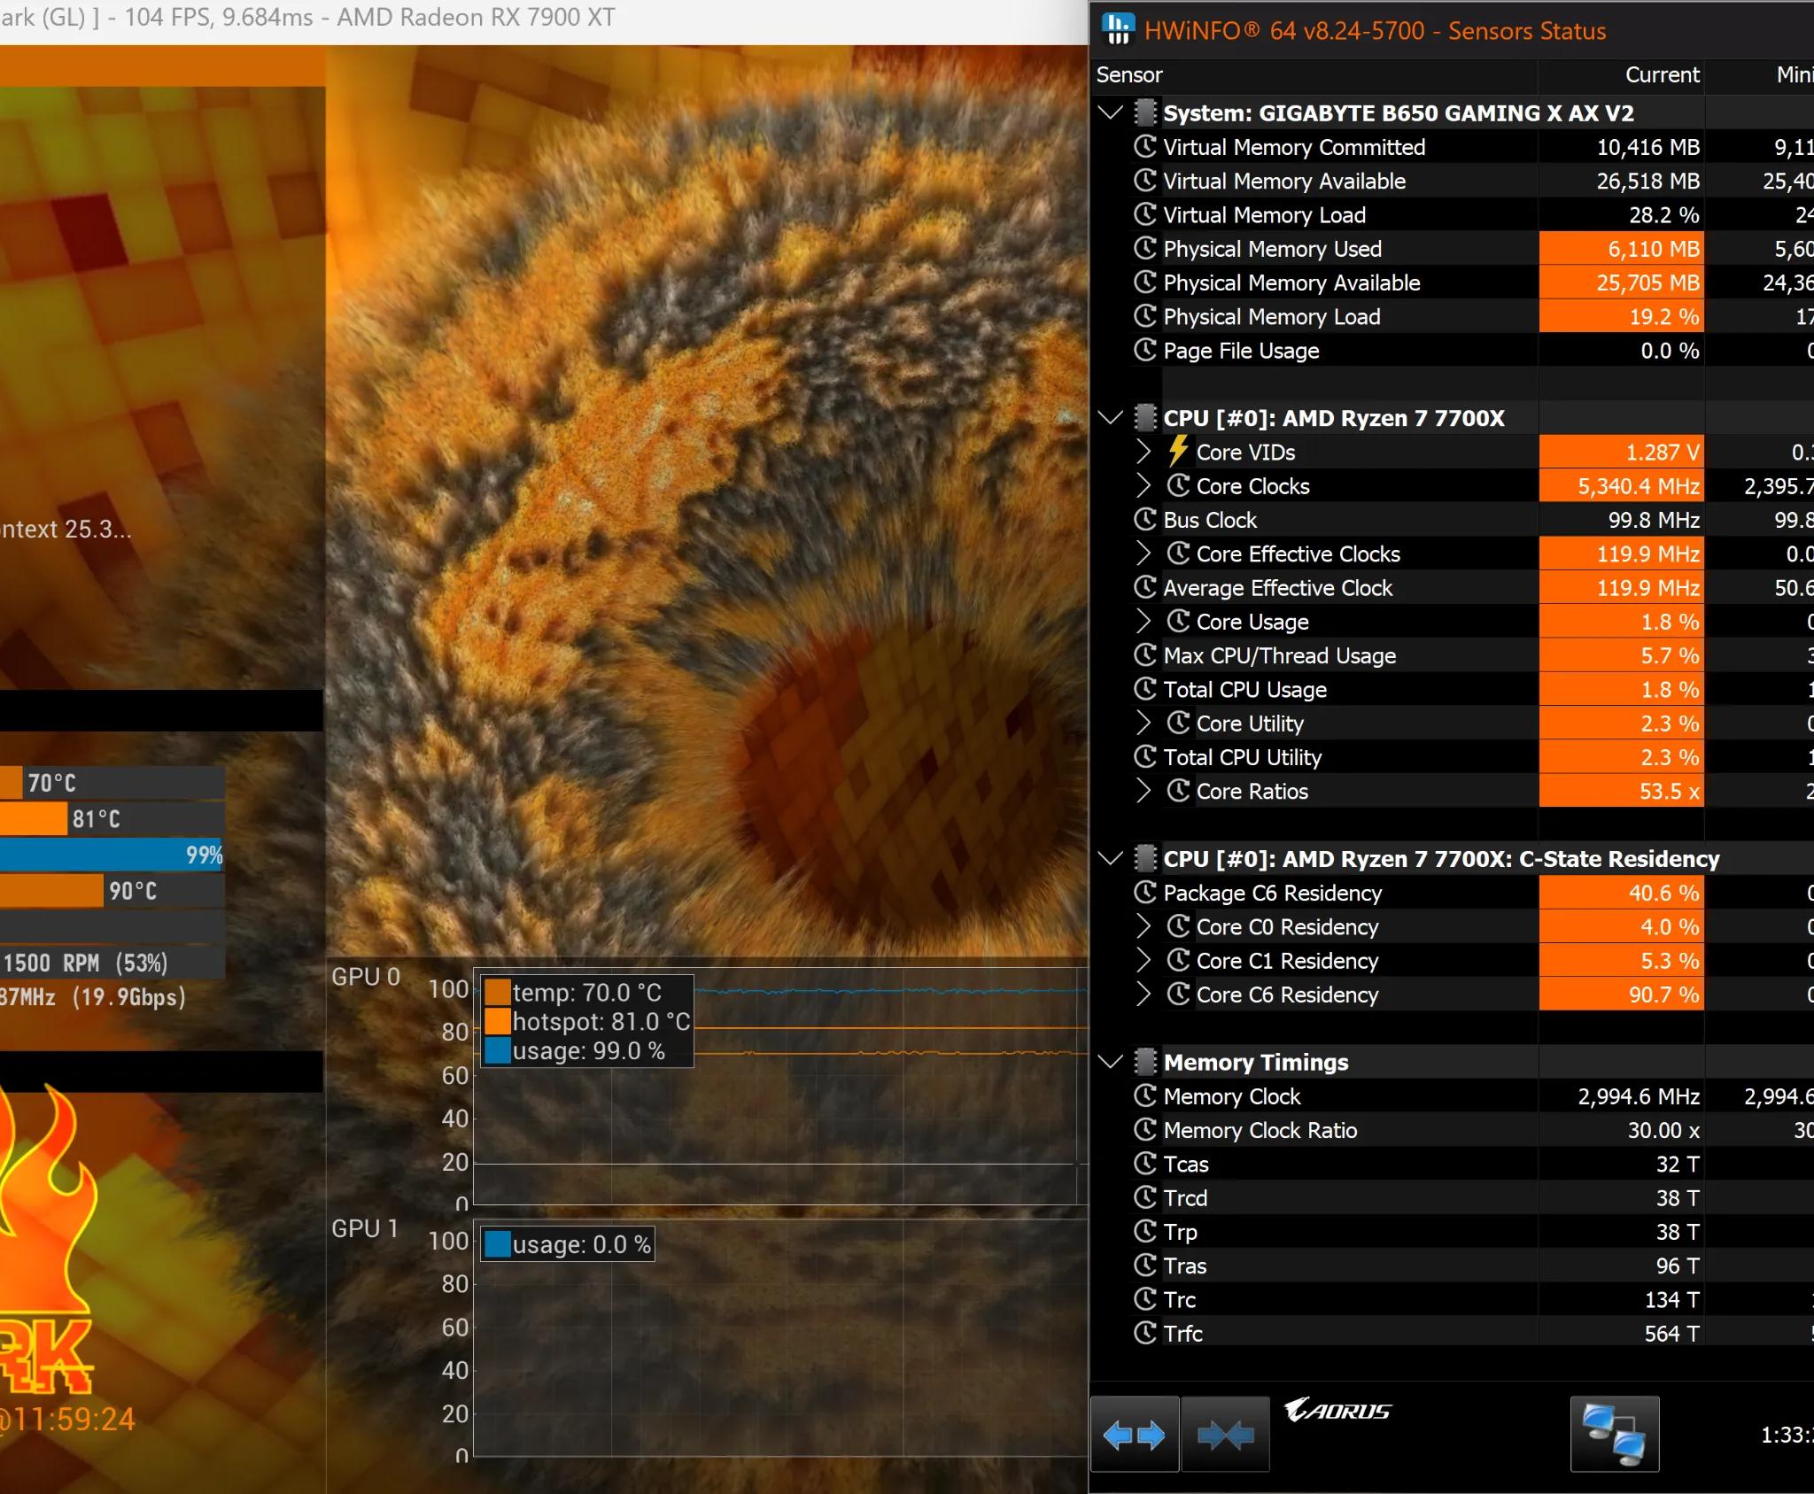Click the HWiNFO app icon in title bar
1814x1494 pixels.
pos(1118,29)
